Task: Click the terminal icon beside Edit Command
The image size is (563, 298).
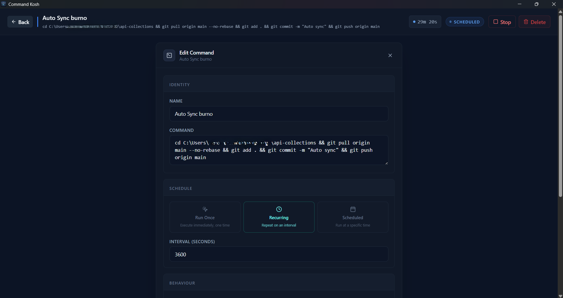Action: point(169,55)
